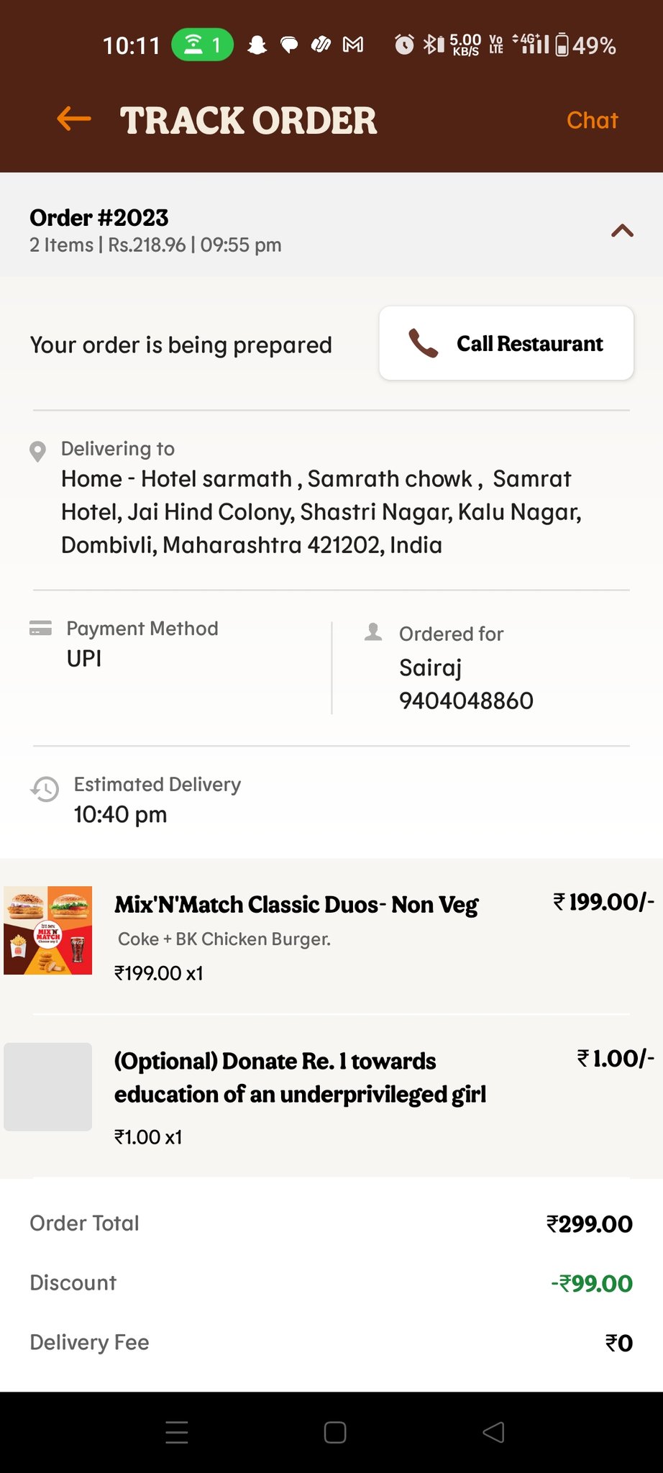The image size is (663, 1473).
Task: Tap the Android recent apps menu button
Action: click(x=177, y=1432)
